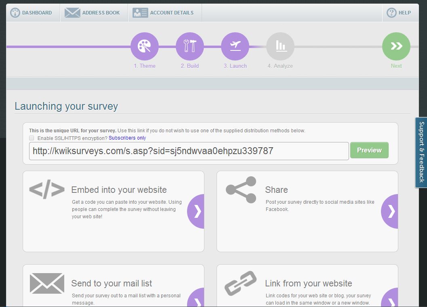Open the Analyze bar chart step
Image resolution: width=427 pixels, height=307 pixels.
tap(280, 46)
